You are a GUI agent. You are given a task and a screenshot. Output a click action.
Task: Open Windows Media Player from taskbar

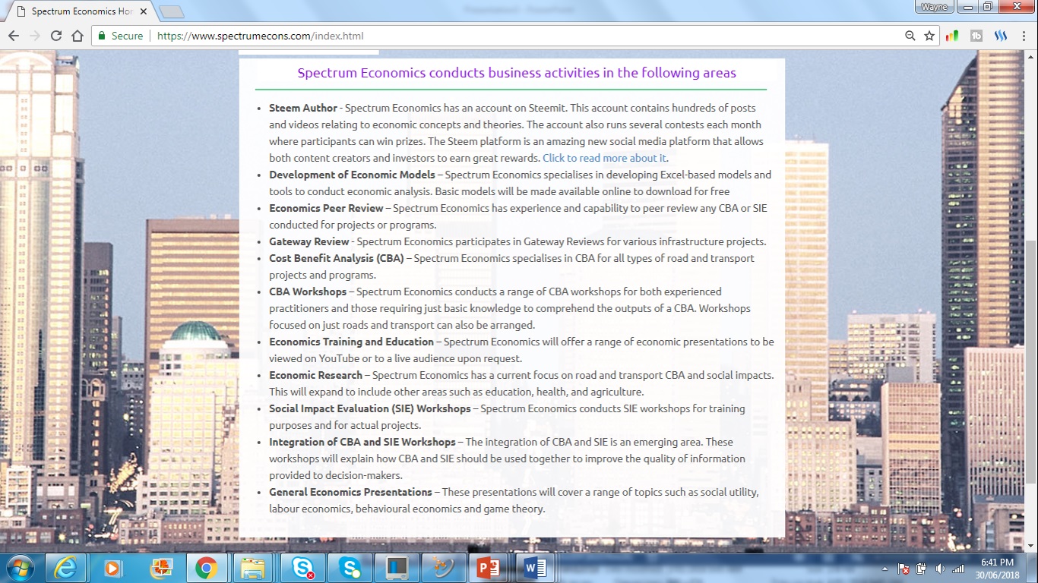tap(112, 568)
